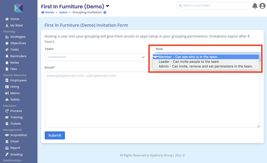
Task: Navigate to Employees menu item
Action: tap(18, 80)
